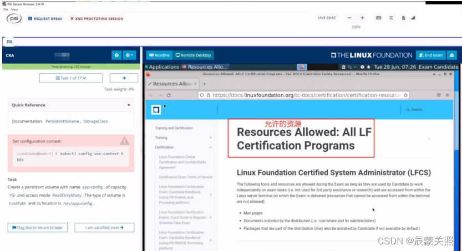The height and width of the screenshot is (251, 462).
Task: Click the tracking protection shield icon
Action: click(201, 95)
